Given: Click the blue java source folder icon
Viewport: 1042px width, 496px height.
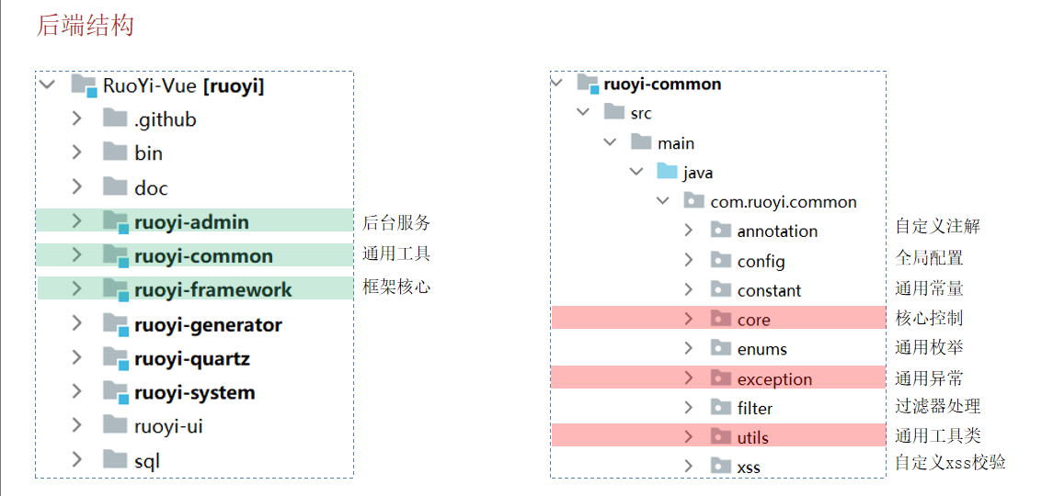Looking at the screenshot, I should point(667,172).
